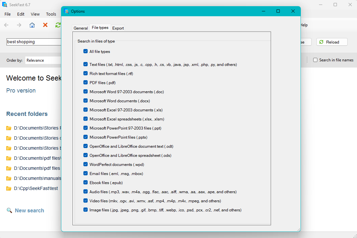Enable Search in file names
The image size is (357, 238).
point(315,60)
